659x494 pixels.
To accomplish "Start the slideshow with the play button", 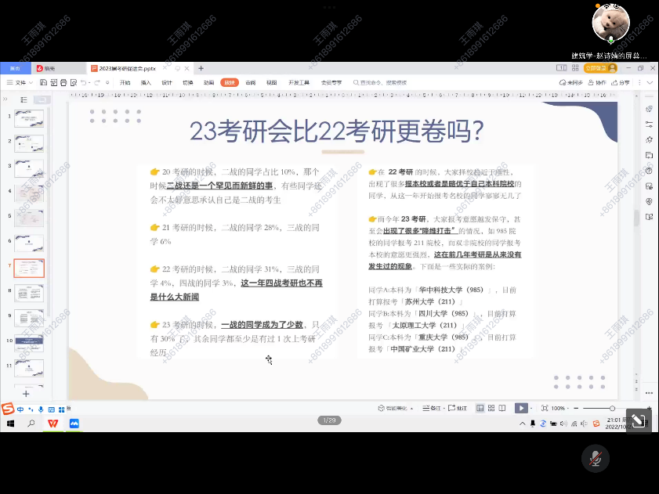I will (520, 408).
